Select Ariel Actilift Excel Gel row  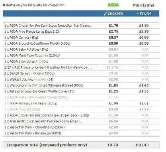(x=81, y=121)
